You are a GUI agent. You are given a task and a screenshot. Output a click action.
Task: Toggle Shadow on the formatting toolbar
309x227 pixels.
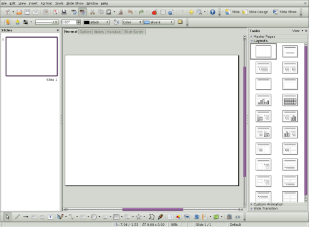click(180, 22)
